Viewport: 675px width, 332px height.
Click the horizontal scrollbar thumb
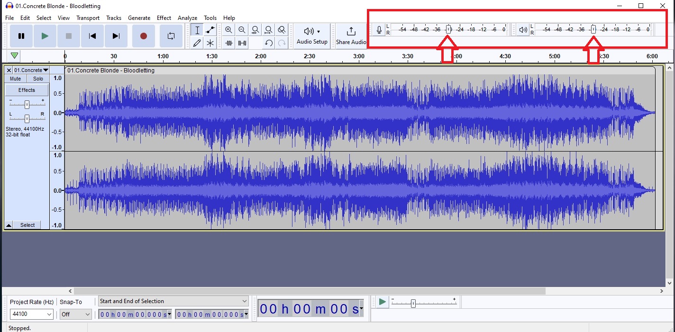tap(310, 291)
